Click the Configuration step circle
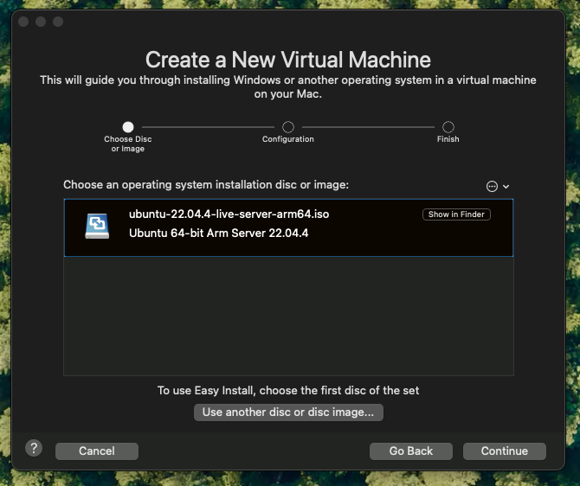 (x=288, y=126)
